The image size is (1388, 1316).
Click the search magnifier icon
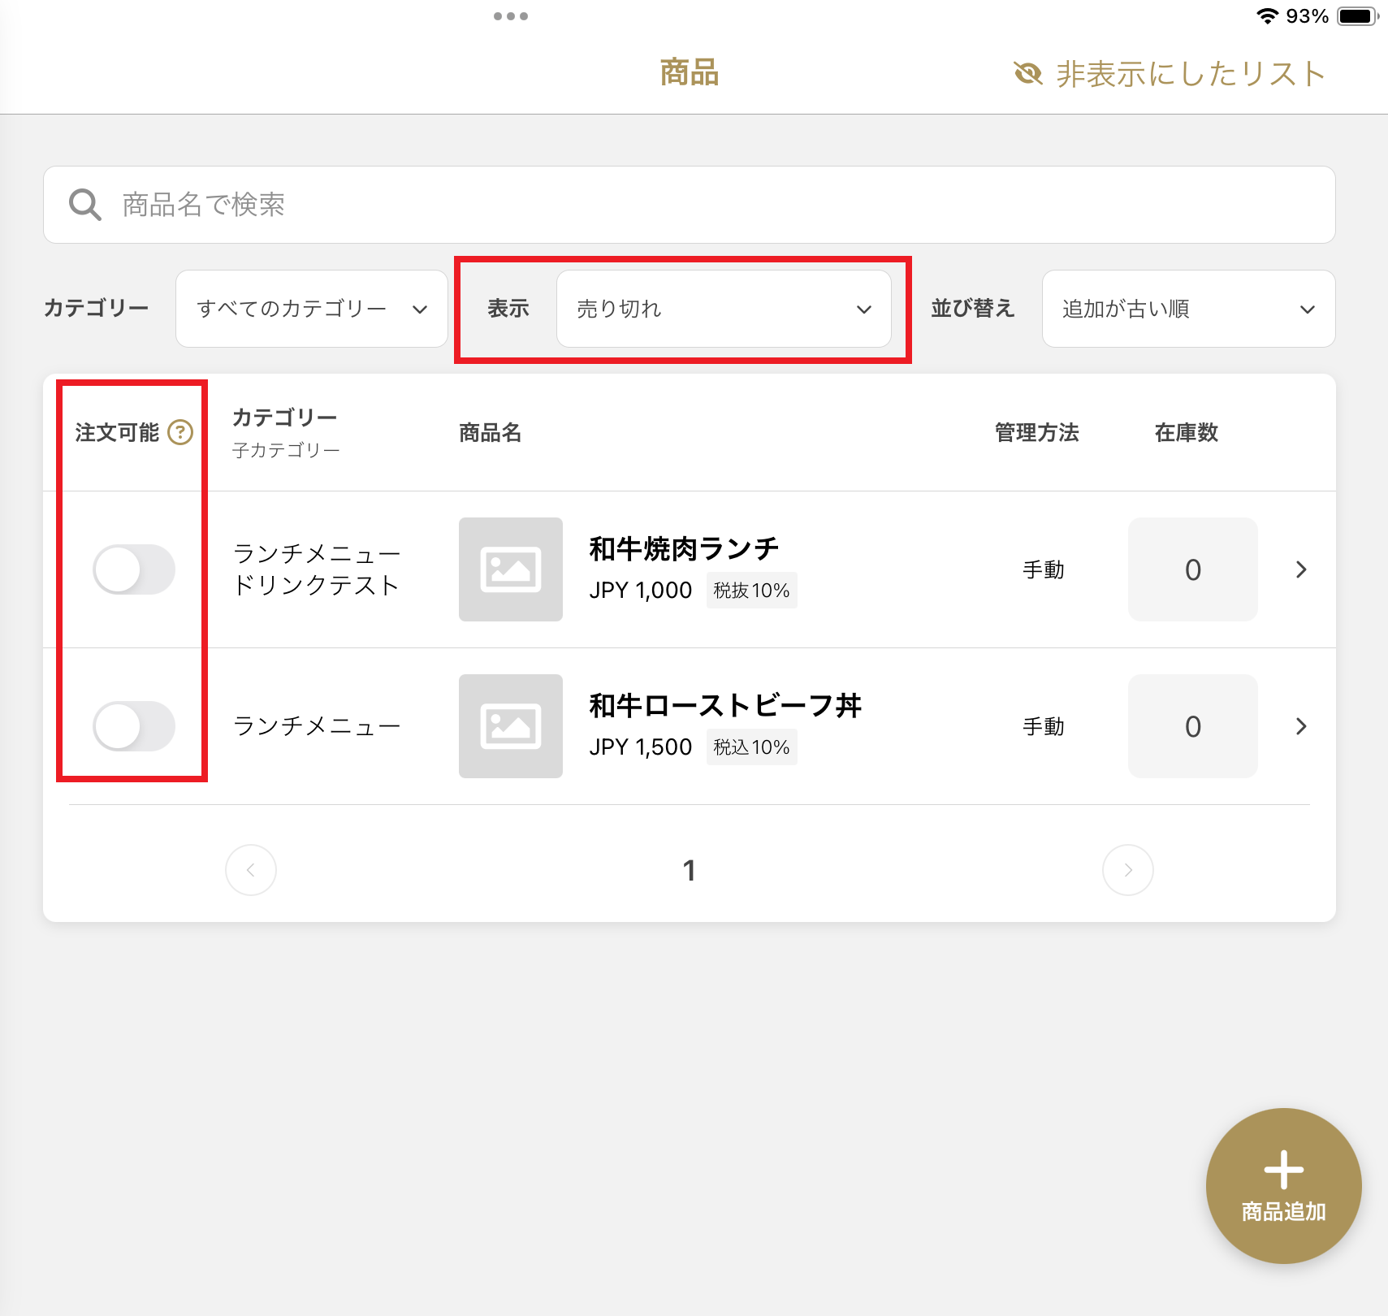(84, 205)
